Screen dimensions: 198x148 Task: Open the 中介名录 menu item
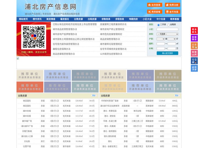tap(161, 19)
